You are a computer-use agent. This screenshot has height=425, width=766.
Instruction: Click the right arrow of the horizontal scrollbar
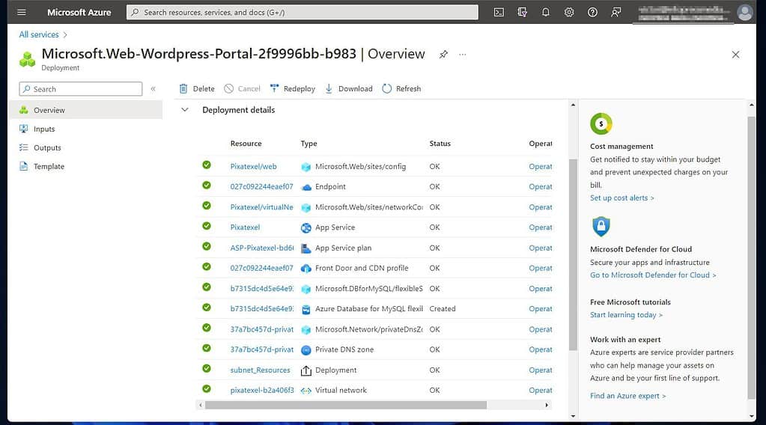coord(547,405)
